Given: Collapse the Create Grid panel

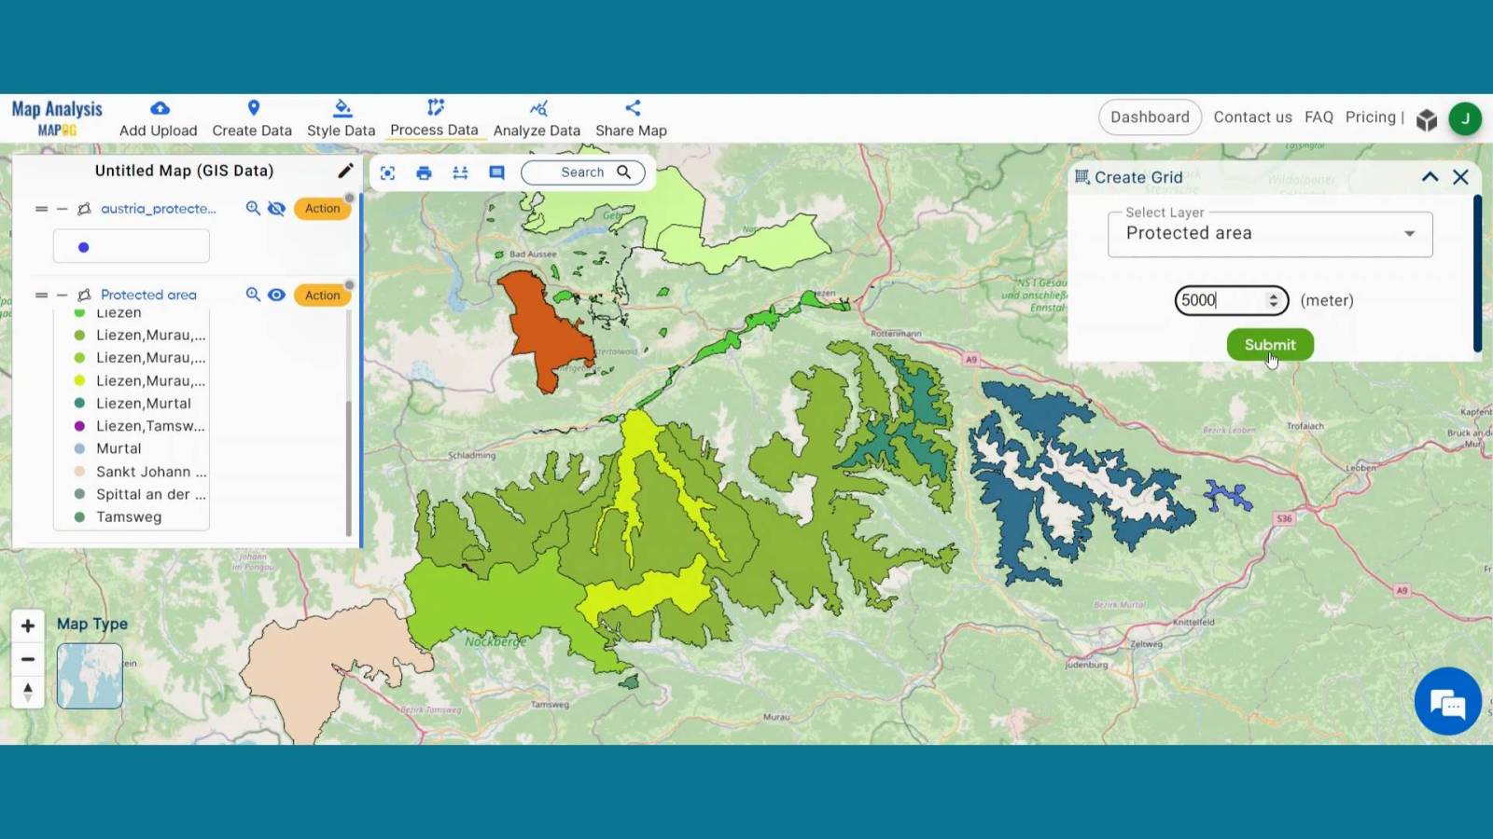Looking at the screenshot, I should click(1430, 177).
